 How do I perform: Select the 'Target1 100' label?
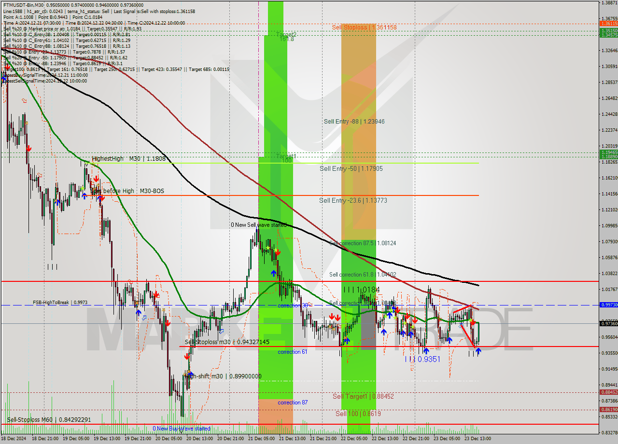[286, 158]
